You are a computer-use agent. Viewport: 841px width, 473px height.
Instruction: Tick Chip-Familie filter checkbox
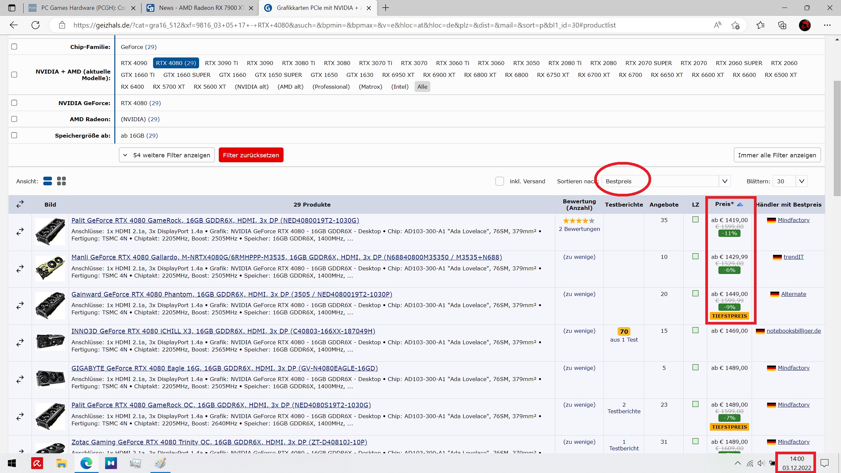[14, 47]
